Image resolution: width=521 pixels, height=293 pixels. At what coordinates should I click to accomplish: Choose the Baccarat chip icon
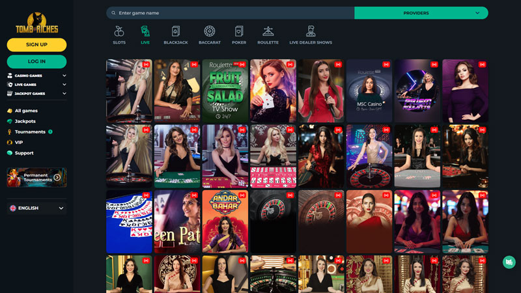(x=209, y=31)
